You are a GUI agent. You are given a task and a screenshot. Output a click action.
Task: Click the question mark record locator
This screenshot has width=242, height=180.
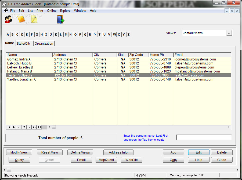tap(24, 127)
